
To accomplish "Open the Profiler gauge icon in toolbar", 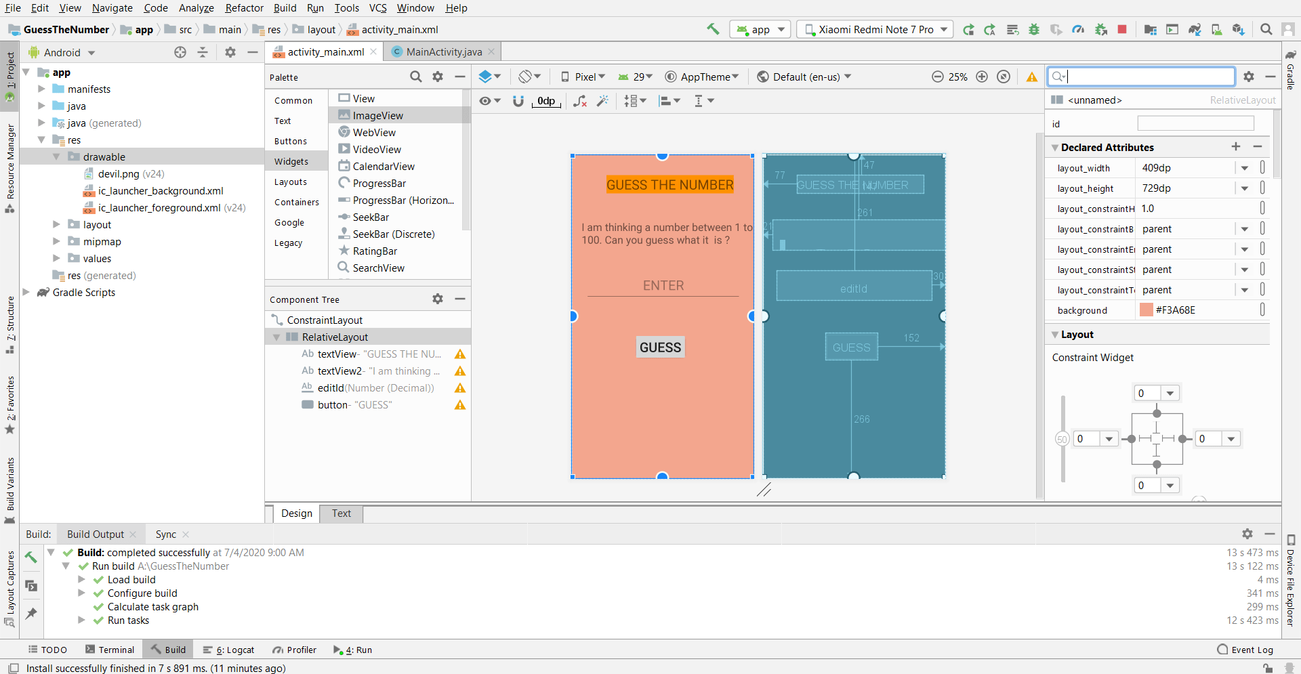I will (1078, 29).
